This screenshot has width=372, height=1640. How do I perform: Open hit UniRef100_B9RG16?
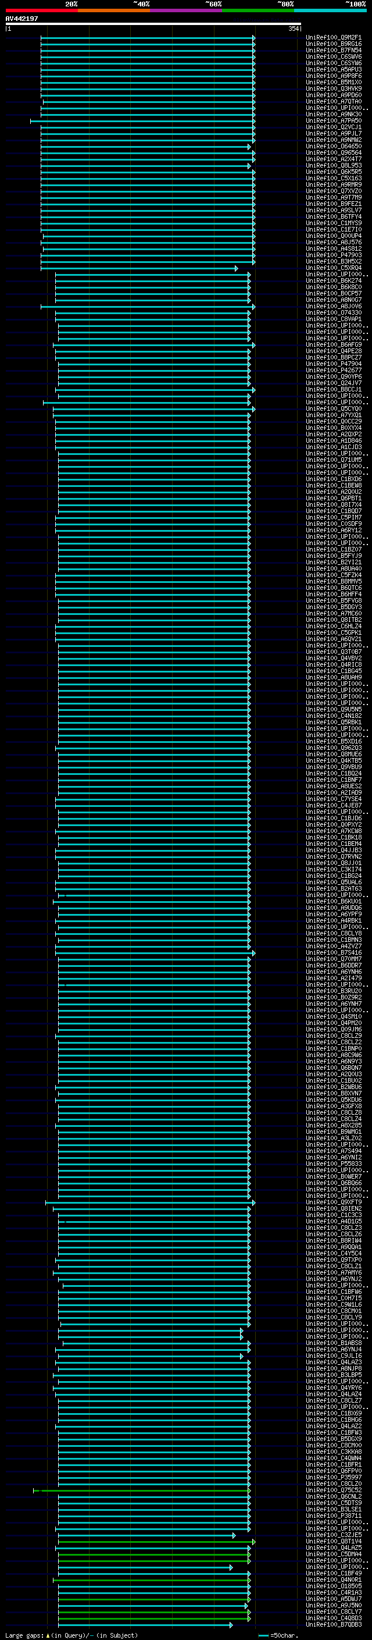coord(334,44)
